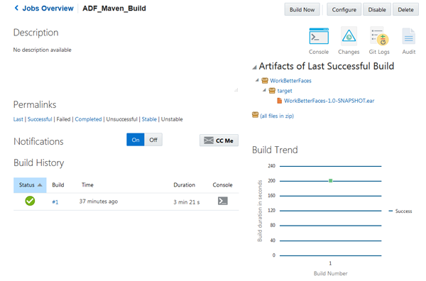Click the 'No description available' text
The image size is (426, 281).
click(x=43, y=50)
